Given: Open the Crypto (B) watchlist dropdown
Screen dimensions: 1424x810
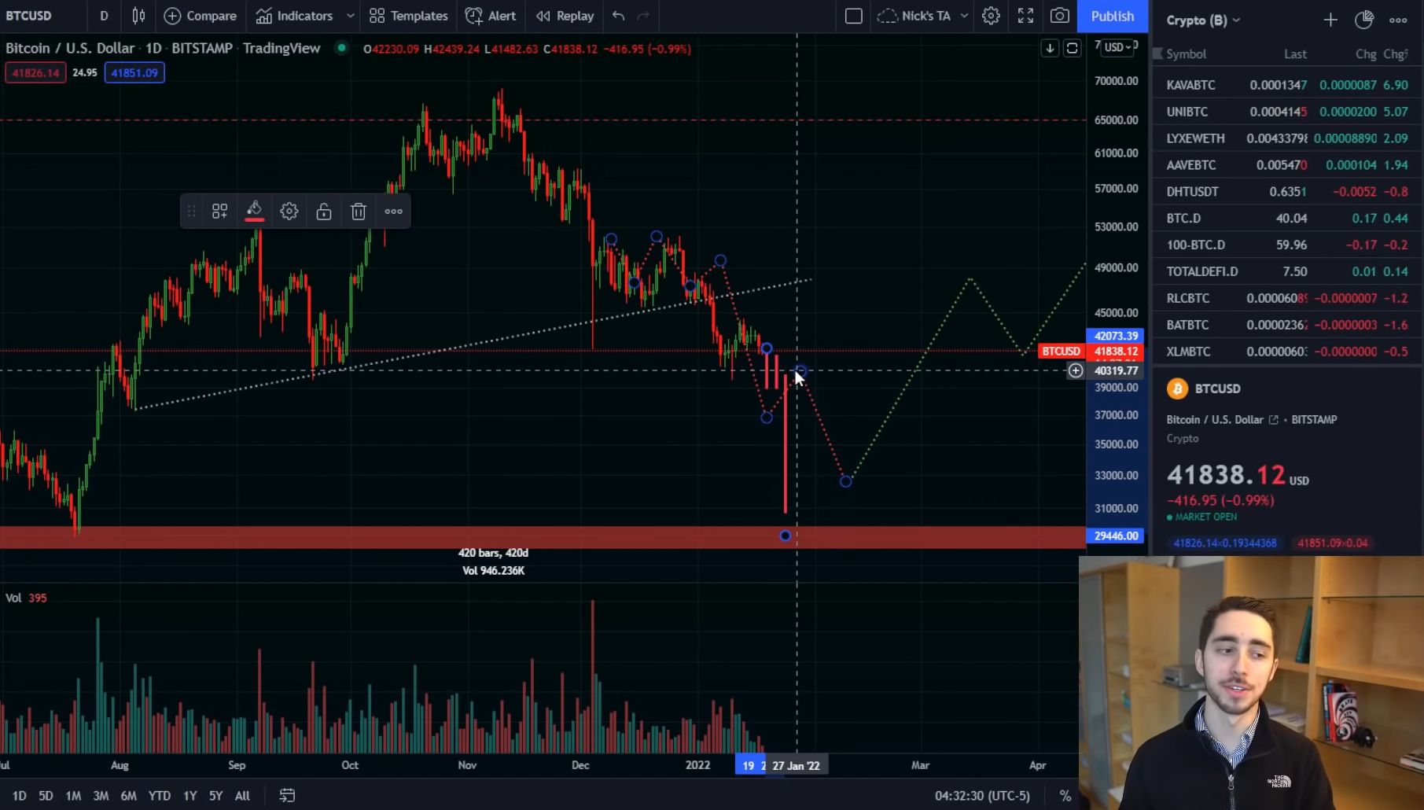Looking at the screenshot, I should pos(1203,20).
